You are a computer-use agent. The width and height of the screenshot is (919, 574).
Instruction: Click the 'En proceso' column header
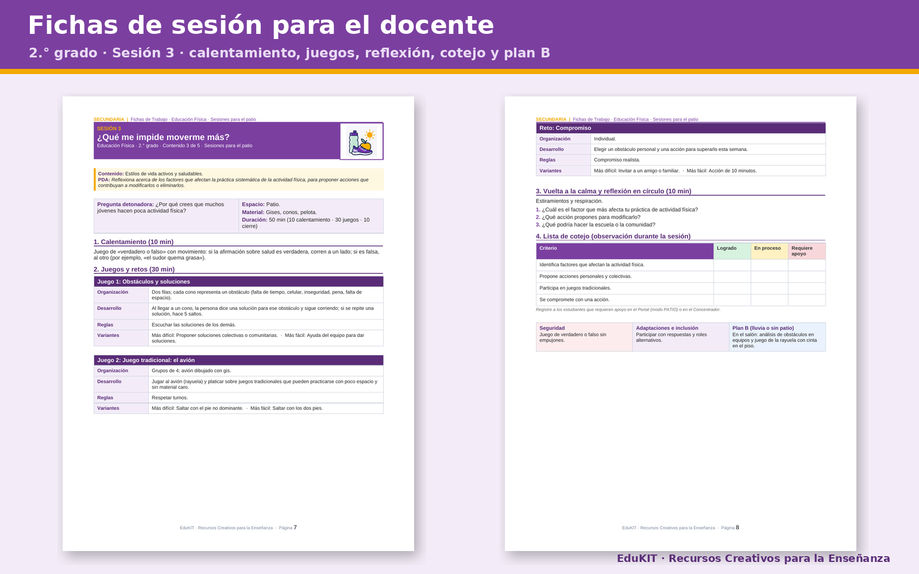click(x=770, y=251)
